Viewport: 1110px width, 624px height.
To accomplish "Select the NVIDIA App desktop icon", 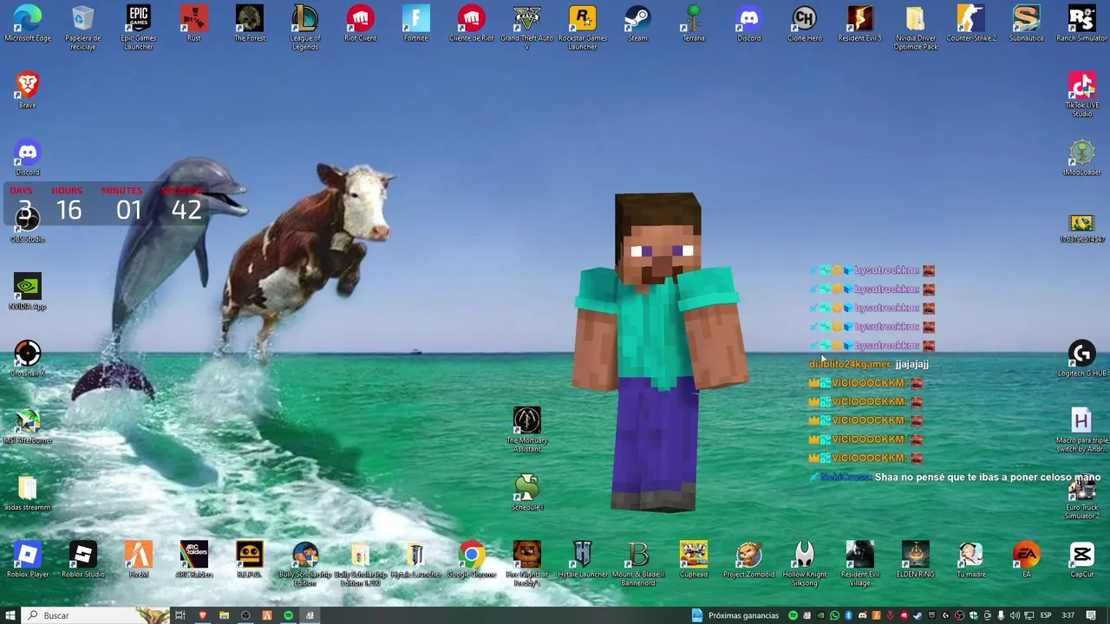I will (x=28, y=292).
